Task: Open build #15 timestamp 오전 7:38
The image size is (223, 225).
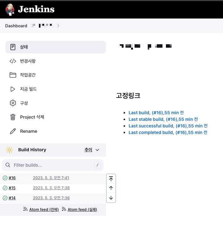Action: 51,188
